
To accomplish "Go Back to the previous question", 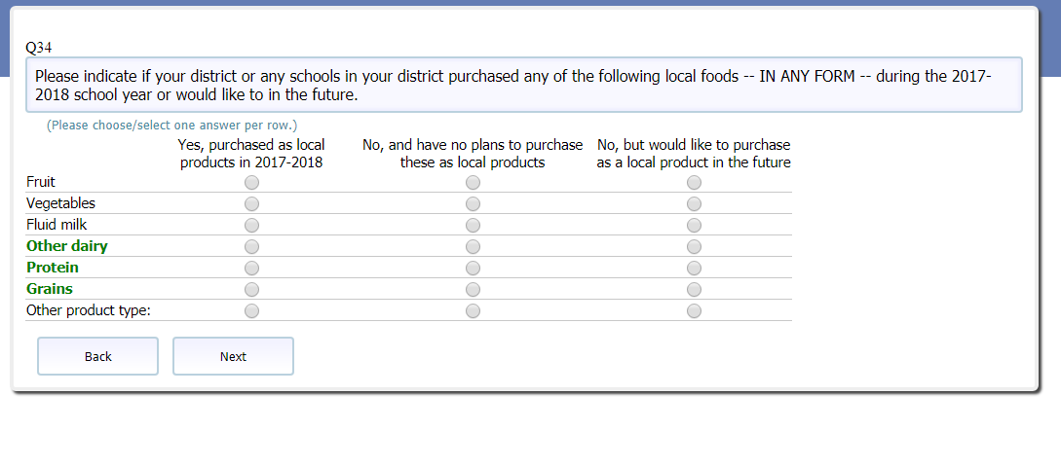I will [x=97, y=356].
